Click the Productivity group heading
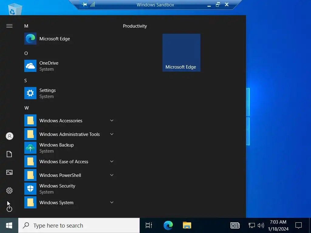The width and height of the screenshot is (311, 233). coord(135,26)
